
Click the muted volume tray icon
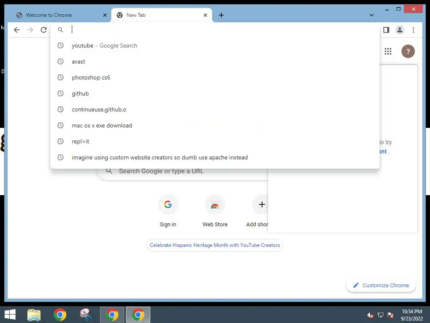370,315
